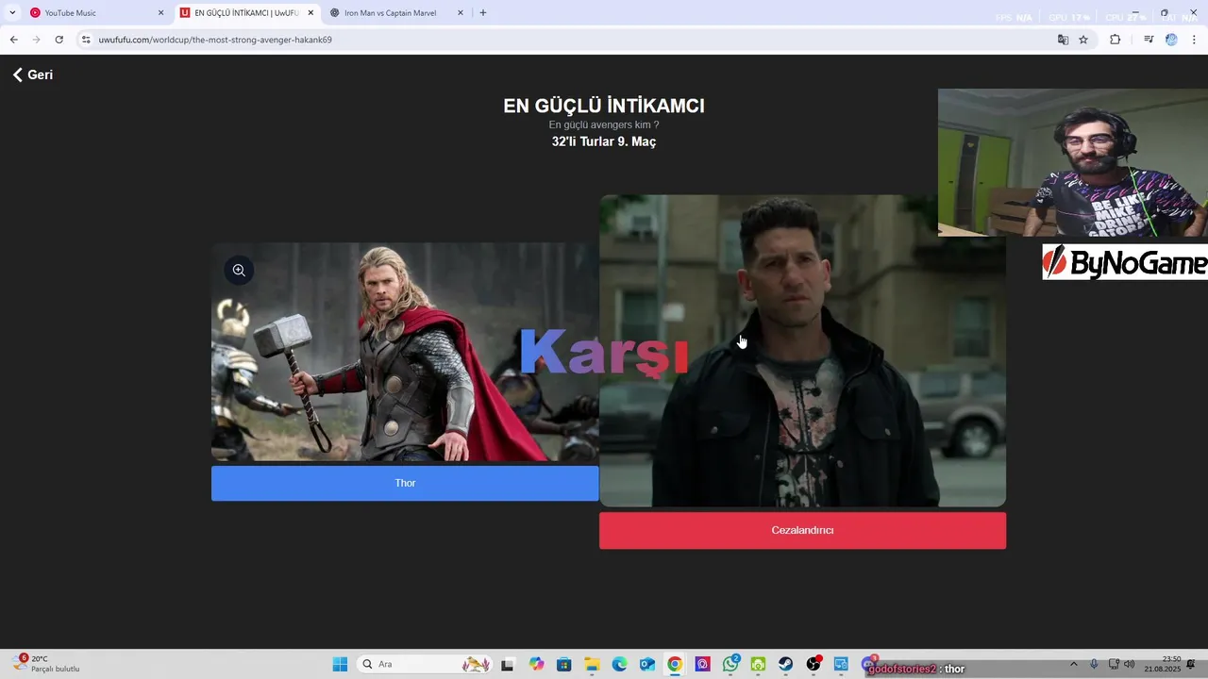Open Task View from the taskbar
Viewport: 1208px width, 679px height.
507,665
